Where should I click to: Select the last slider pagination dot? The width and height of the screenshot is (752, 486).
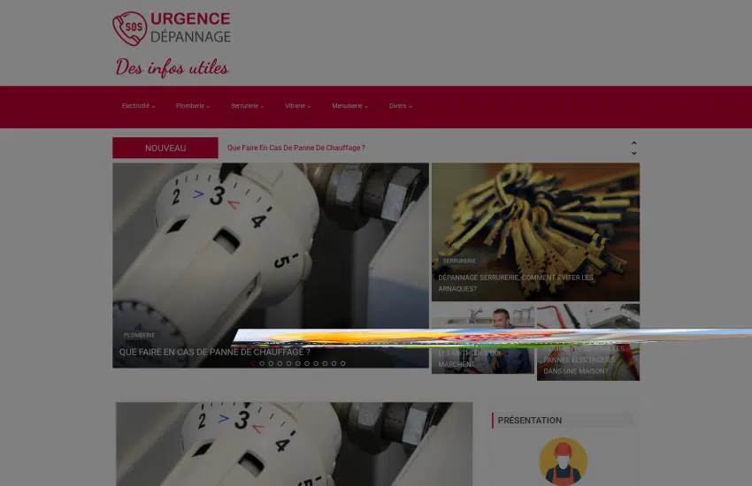(343, 363)
